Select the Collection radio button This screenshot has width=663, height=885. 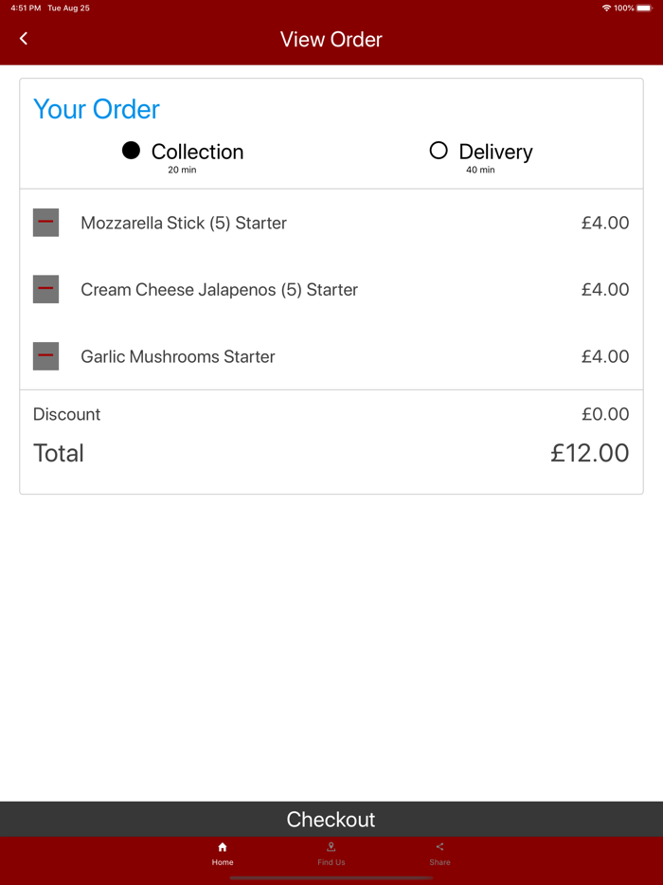(132, 151)
